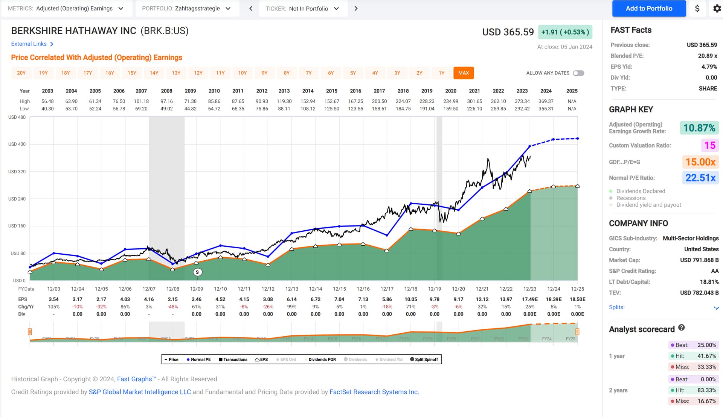Click S&P Credit Rating value AA
The width and height of the screenshot is (723, 417).
[715, 271]
